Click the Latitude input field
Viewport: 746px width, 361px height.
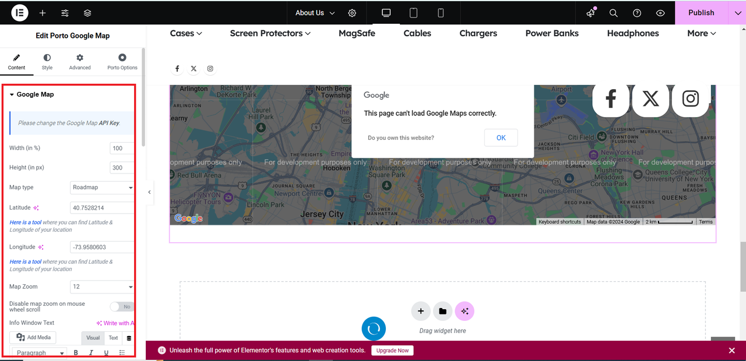pyautogui.click(x=102, y=207)
